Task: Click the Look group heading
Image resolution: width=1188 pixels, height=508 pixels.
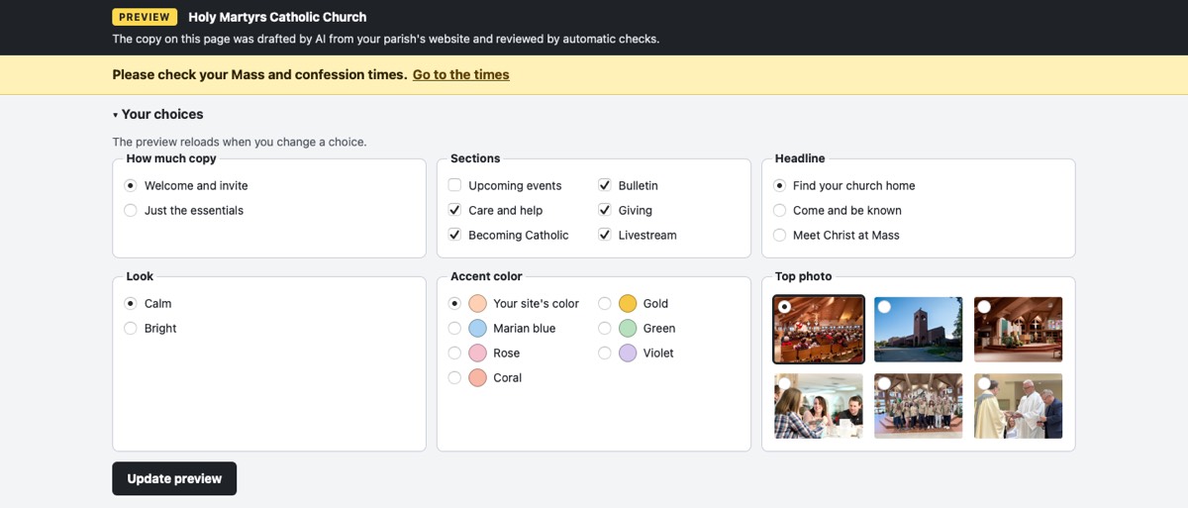Action: pos(140,276)
